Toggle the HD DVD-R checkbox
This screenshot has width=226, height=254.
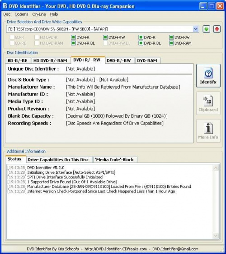click(x=37, y=37)
